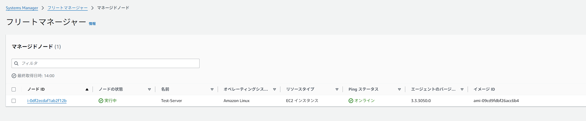Click the last-fetched time check icon
Viewport: 586px width, 121px height.
[14, 76]
